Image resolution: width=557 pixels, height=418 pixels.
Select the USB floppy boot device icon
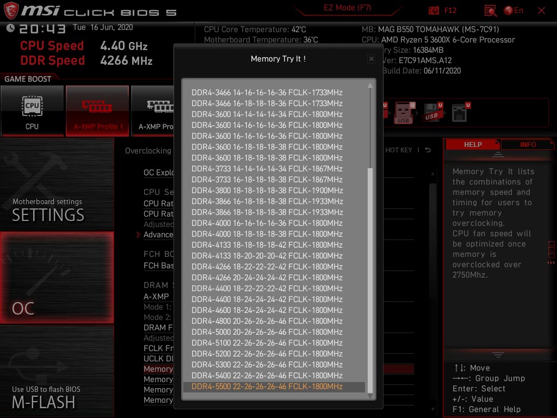pyautogui.click(x=431, y=113)
